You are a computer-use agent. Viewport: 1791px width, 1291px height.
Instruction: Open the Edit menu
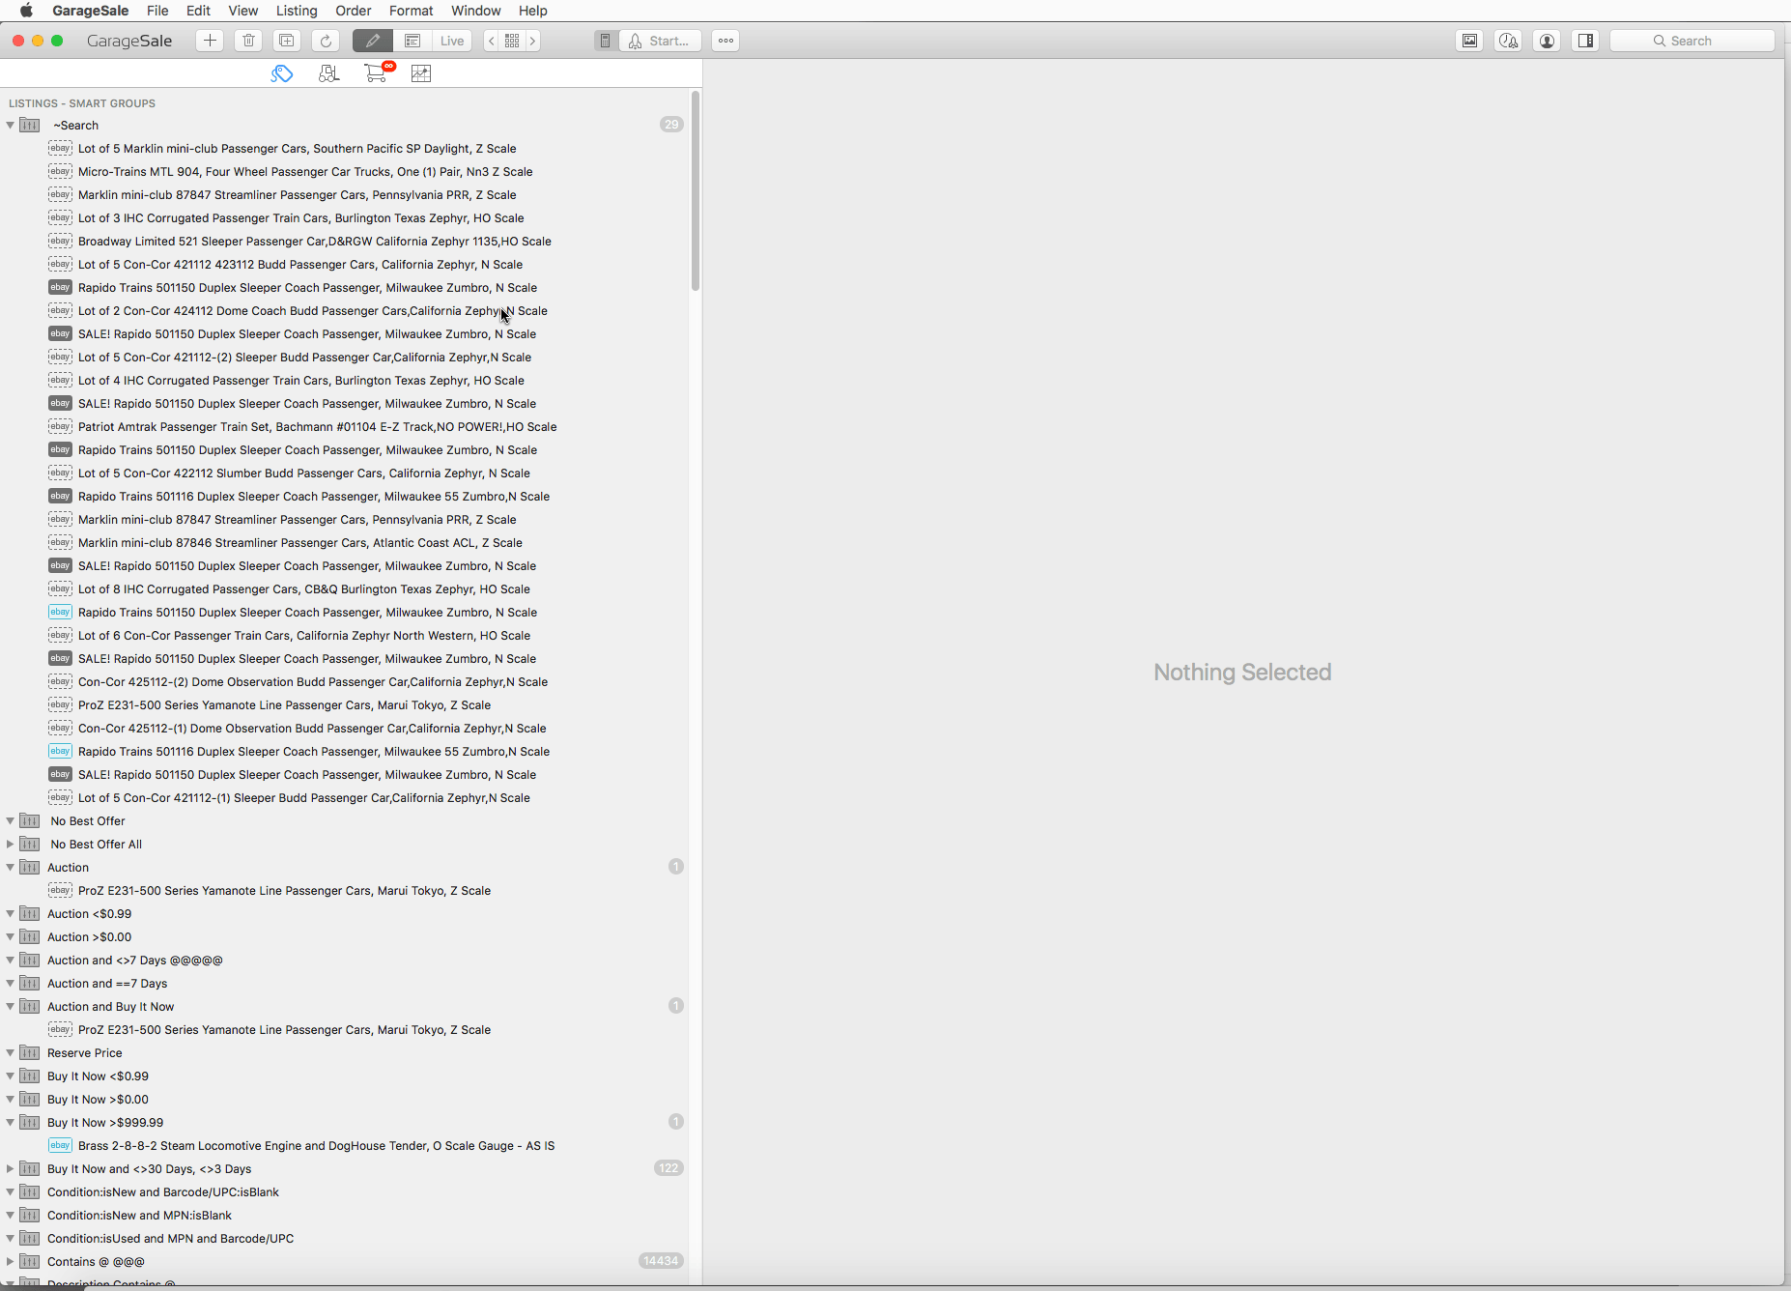point(198,11)
